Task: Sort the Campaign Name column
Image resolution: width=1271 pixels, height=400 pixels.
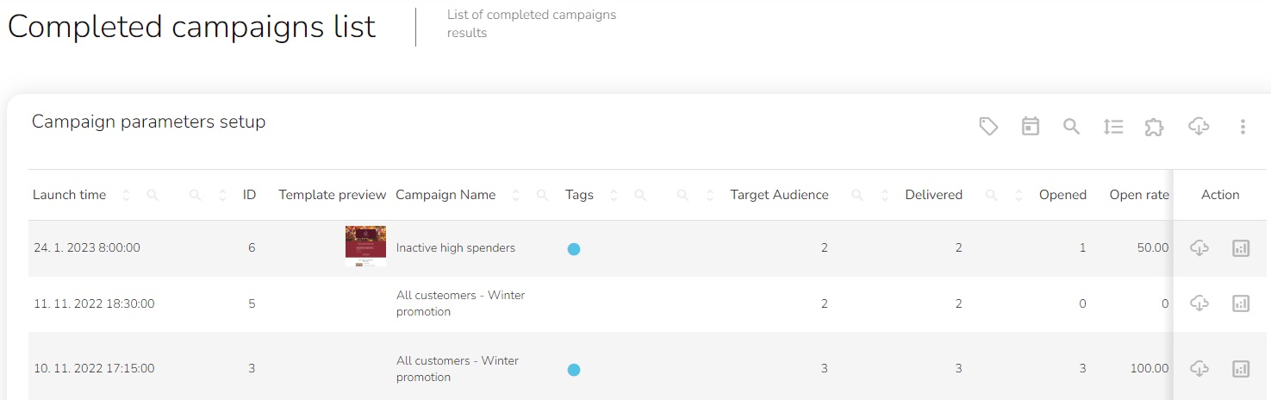Action: click(x=516, y=196)
